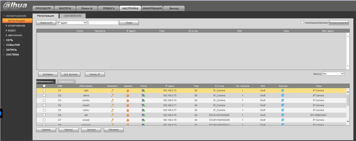This screenshot has height=141, width=356.
Task: Open browser icon for 192.168.0.71
Action: click(x=283, y=105)
